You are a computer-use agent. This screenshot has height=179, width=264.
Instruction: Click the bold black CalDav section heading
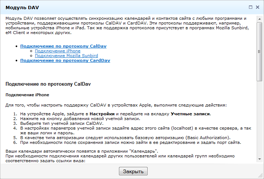48,84
